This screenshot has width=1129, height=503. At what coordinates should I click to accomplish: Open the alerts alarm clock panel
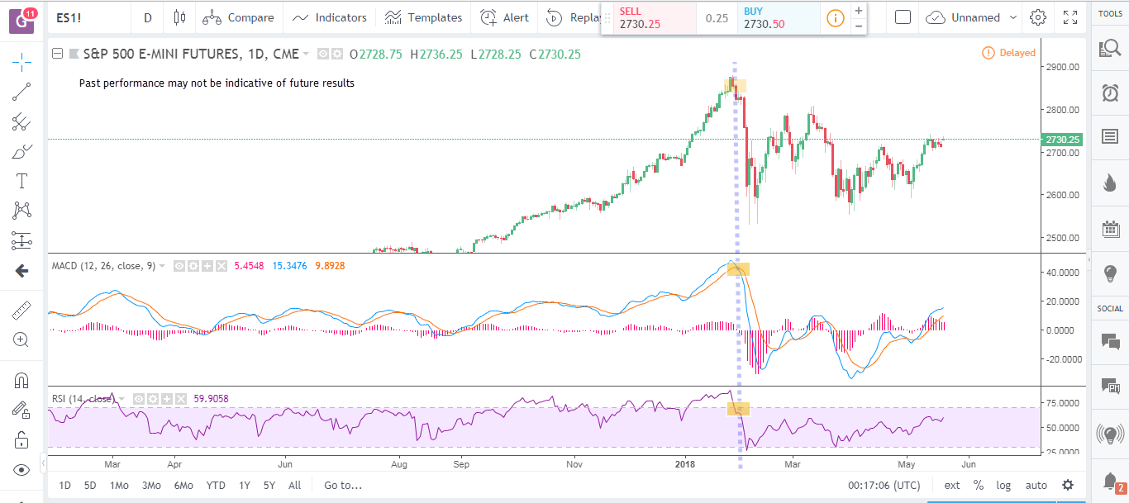point(1110,93)
